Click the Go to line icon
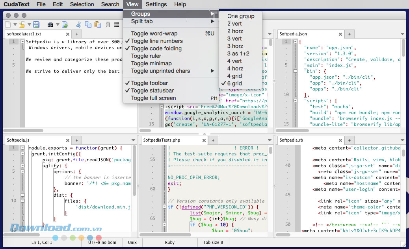 pyautogui.click(x=65, y=25)
